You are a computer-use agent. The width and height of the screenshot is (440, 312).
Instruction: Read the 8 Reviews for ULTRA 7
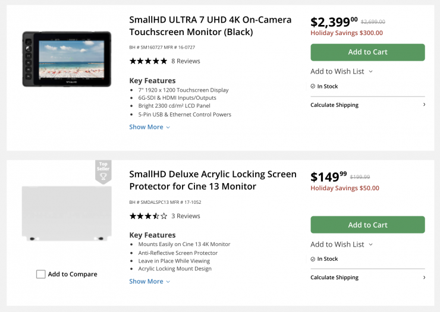point(186,61)
